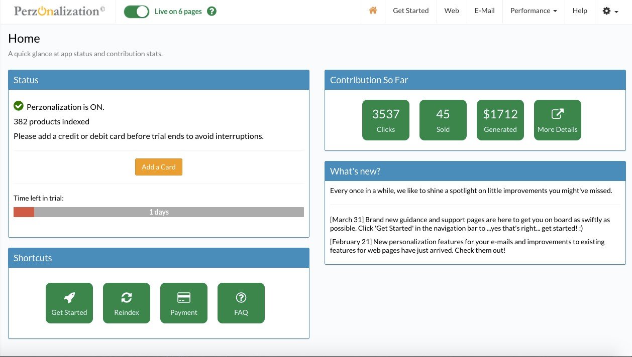The width and height of the screenshot is (632, 357).
Task: Open the FAQ question mark shortcut
Action: pos(241,303)
